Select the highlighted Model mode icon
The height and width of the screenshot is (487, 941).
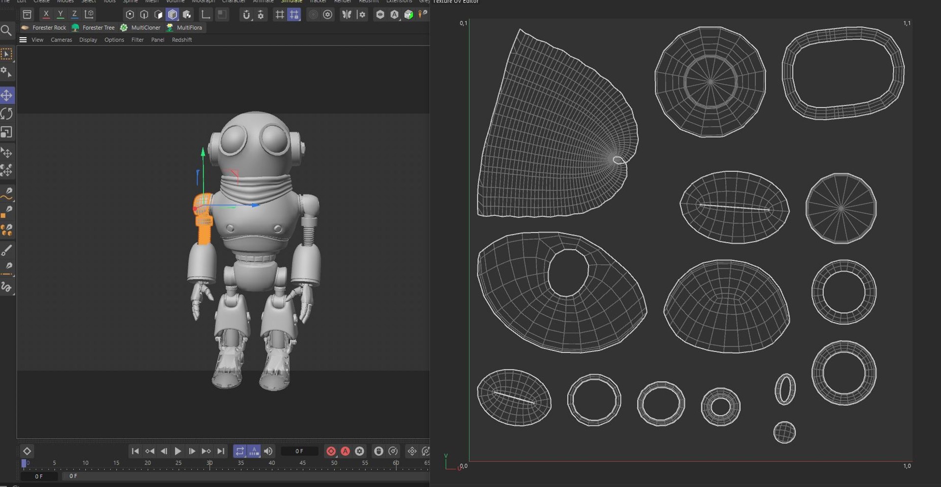pos(173,15)
